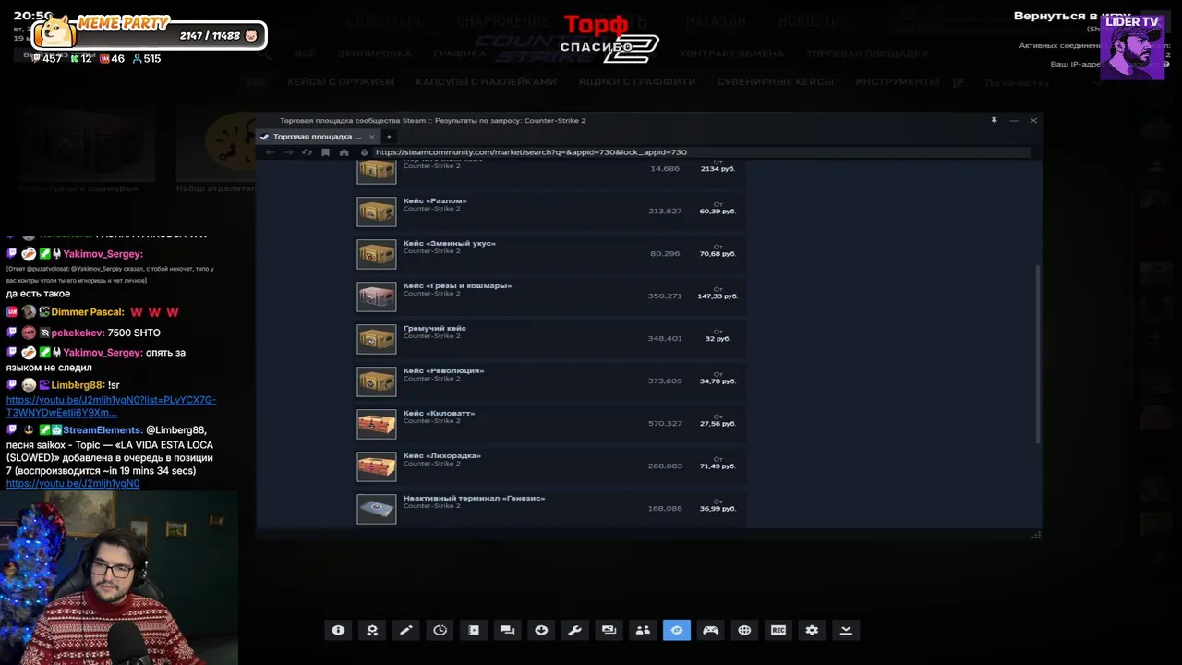The width and height of the screenshot is (1182, 665).
Task: Open the Кейс «Разлом» listing
Action: click(x=550, y=212)
